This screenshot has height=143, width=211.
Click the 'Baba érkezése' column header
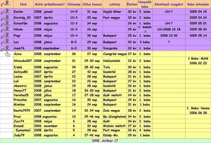click(198, 4)
